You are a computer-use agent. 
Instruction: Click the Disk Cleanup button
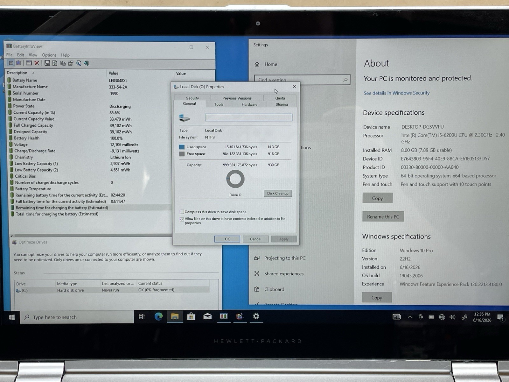tap(278, 193)
